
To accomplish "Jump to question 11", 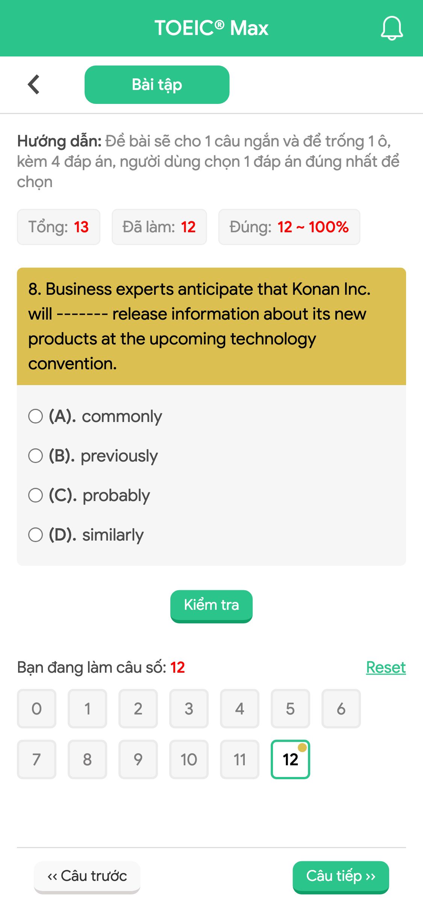I will 240,760.
